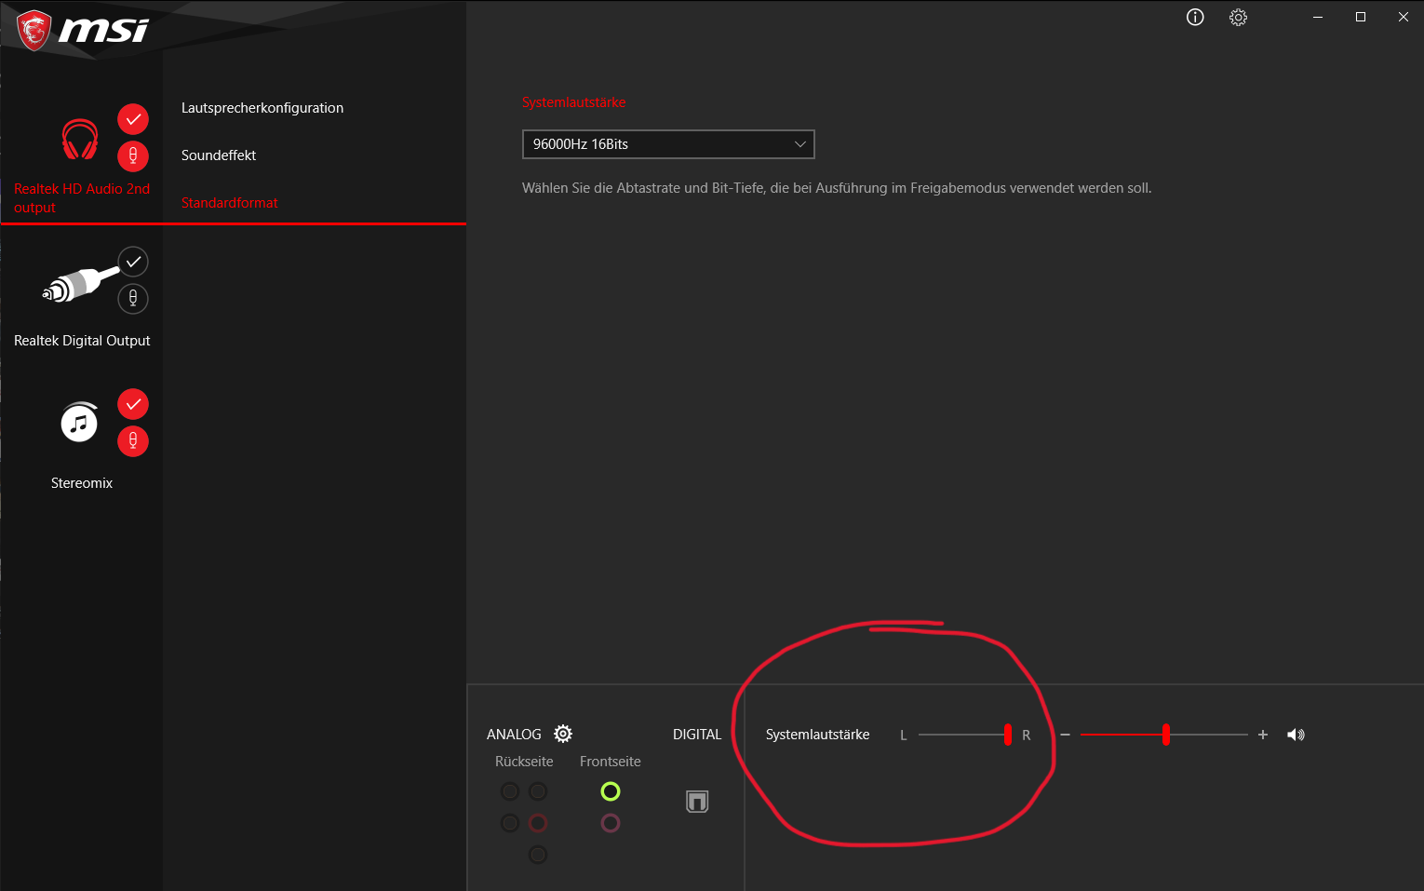Toggle default device checkmark for Realtek HD Audio
Viewport: 1424px width, 891px height.
pos(133,119)
